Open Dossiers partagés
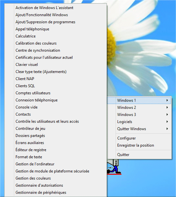The image size is (176, 197). (x=56, y=136)
